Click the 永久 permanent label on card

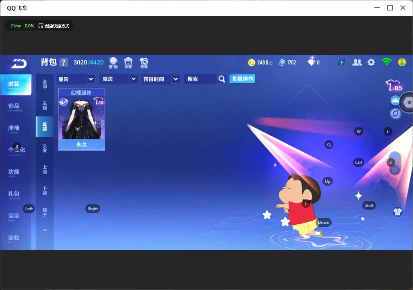click(x=82, y=145)
